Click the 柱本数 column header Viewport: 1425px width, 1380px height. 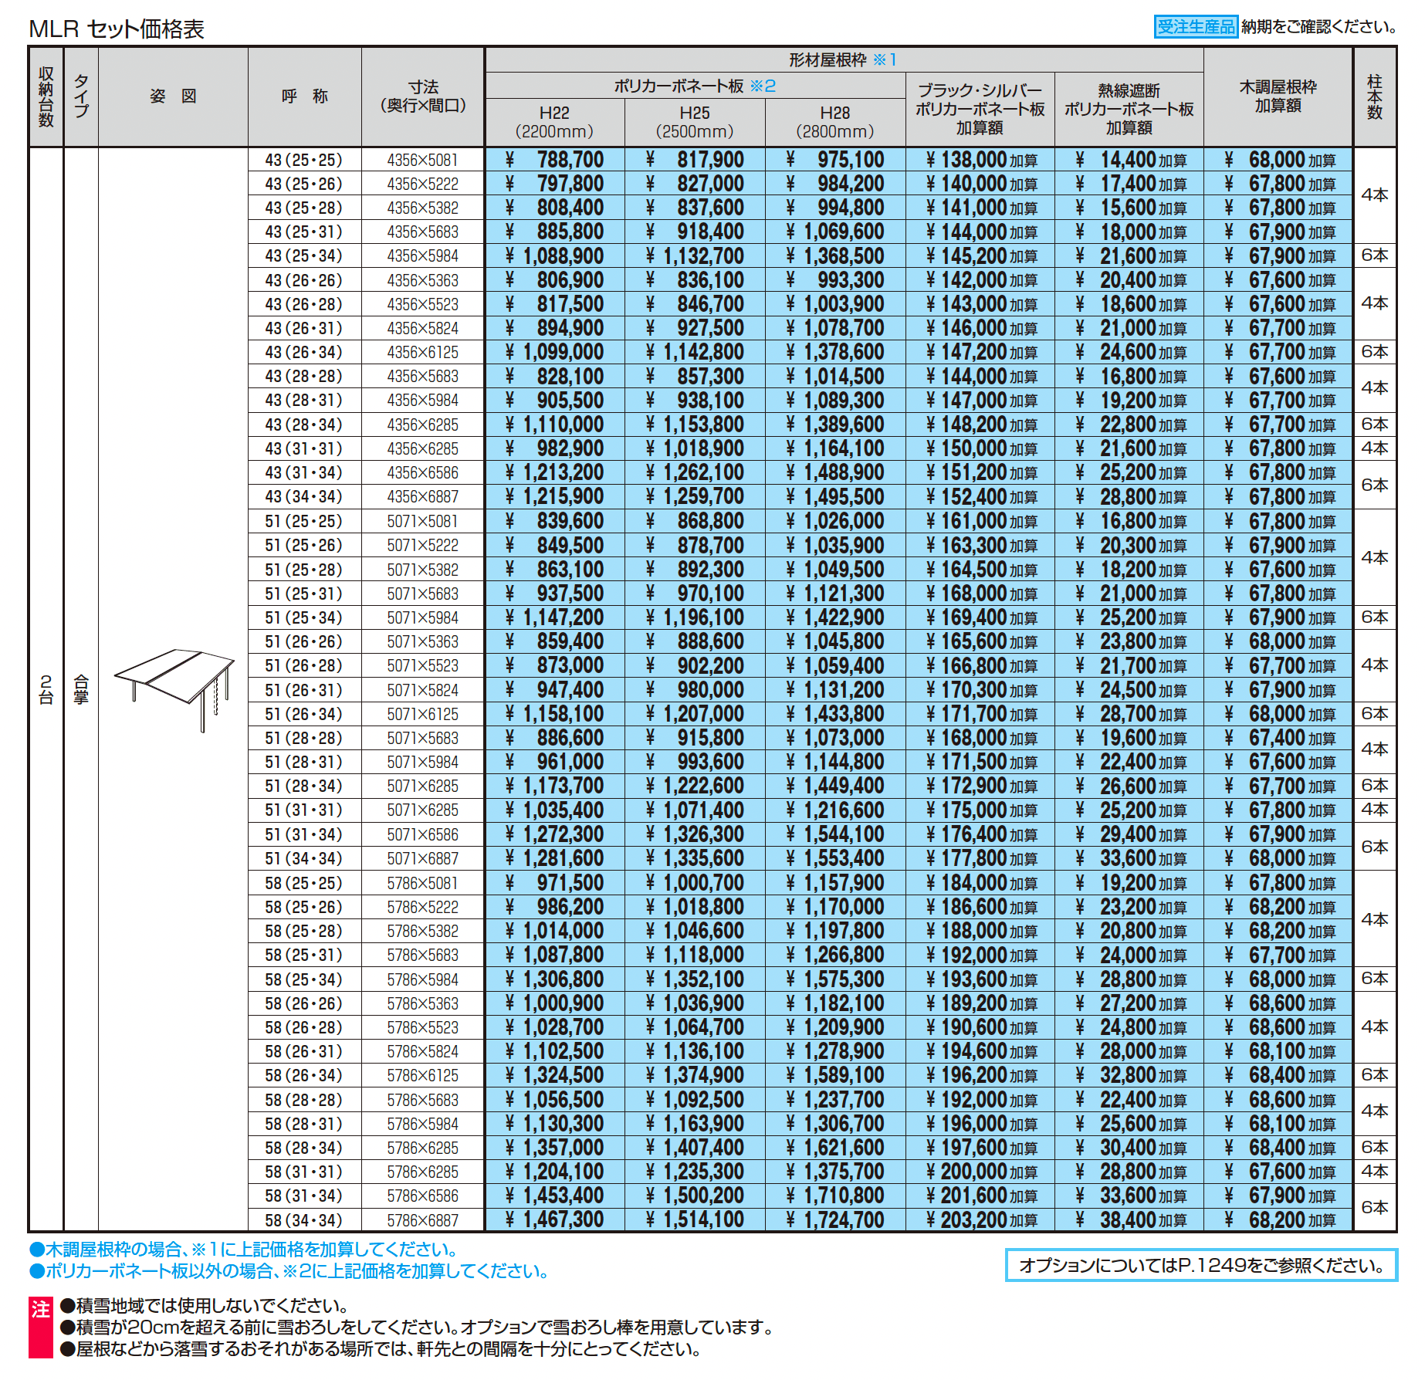pyautogui.click(x=1374, y=96)
